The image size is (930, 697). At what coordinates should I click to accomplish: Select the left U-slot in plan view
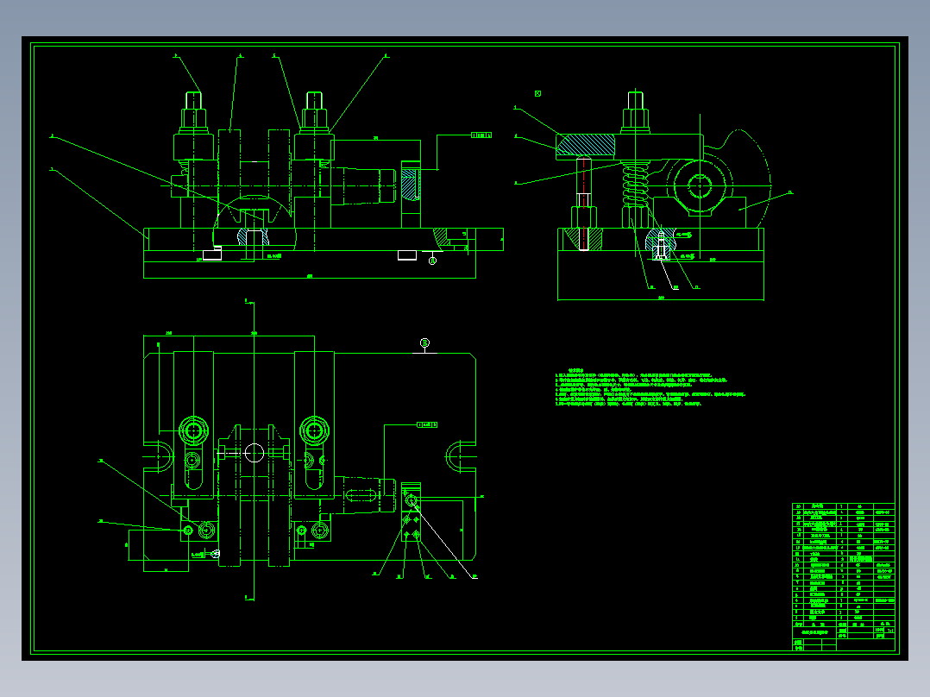pos(159,456)
